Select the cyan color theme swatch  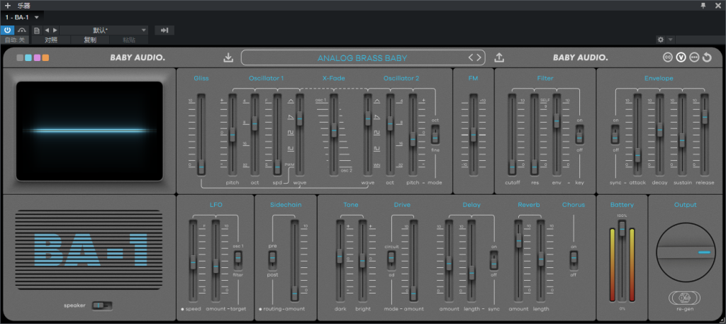(28, 58)
